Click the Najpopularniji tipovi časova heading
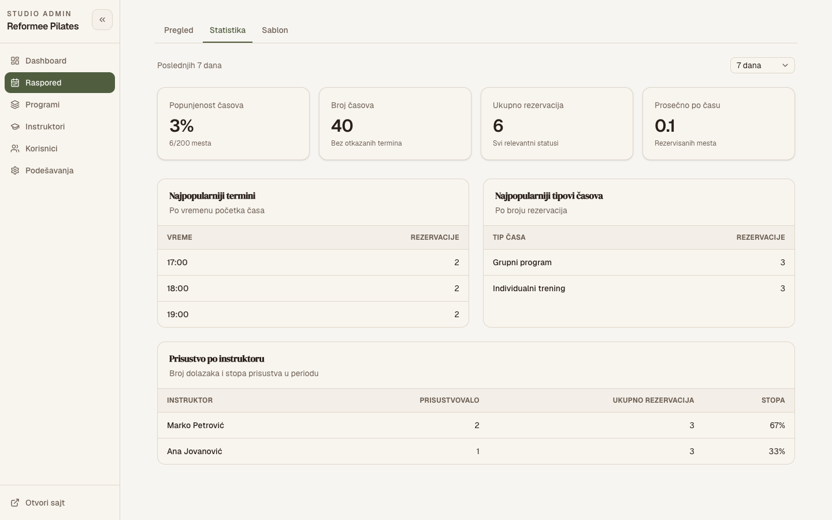 [x=549, y=196]
